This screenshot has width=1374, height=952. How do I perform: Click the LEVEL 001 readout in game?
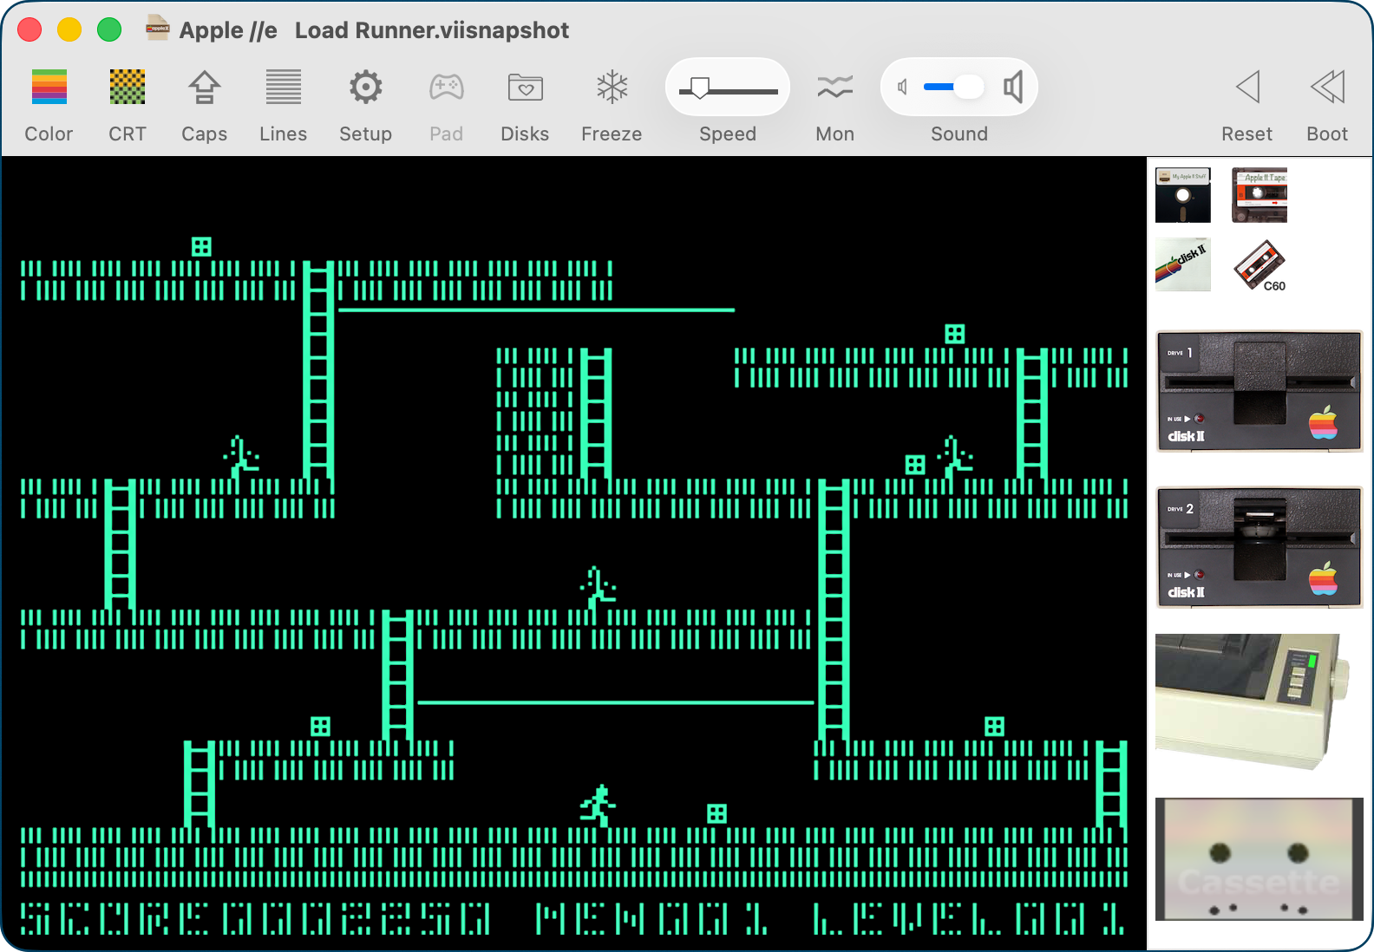[970, 919]
